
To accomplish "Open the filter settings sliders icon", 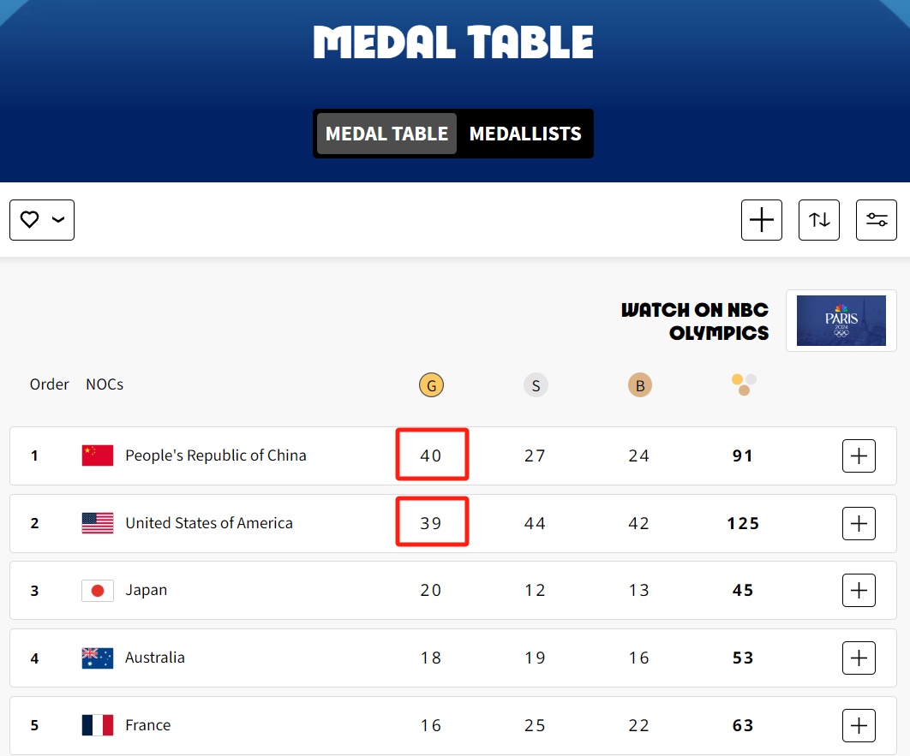I will pyautogui.click(x=876, y=220).
